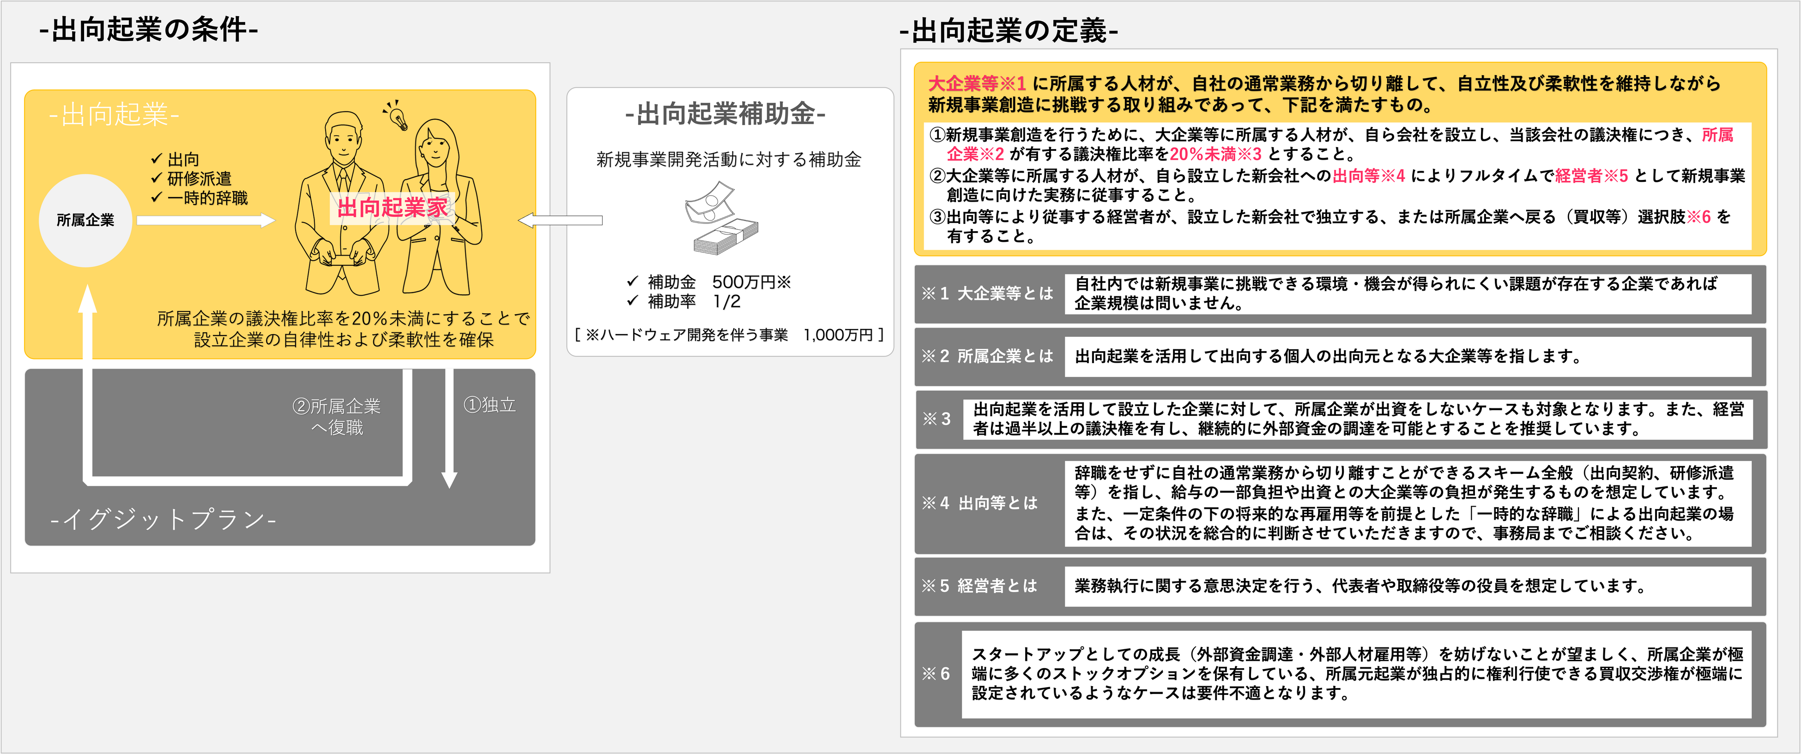Click the money bills illustration
This screenshot has width=1801, height=754.
click(722, 219)
